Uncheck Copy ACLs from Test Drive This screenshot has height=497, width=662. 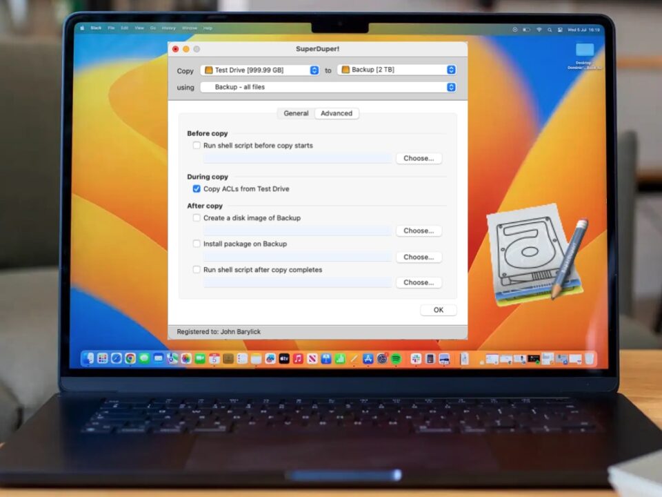197,188
